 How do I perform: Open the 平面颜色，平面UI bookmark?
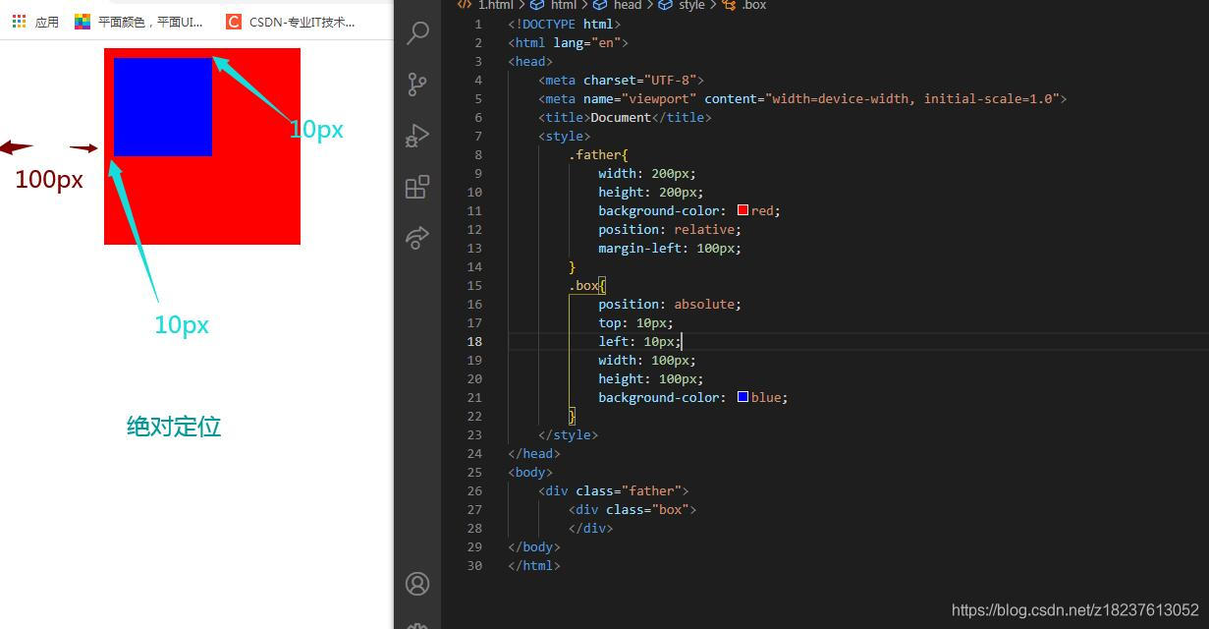pos(151,22)
